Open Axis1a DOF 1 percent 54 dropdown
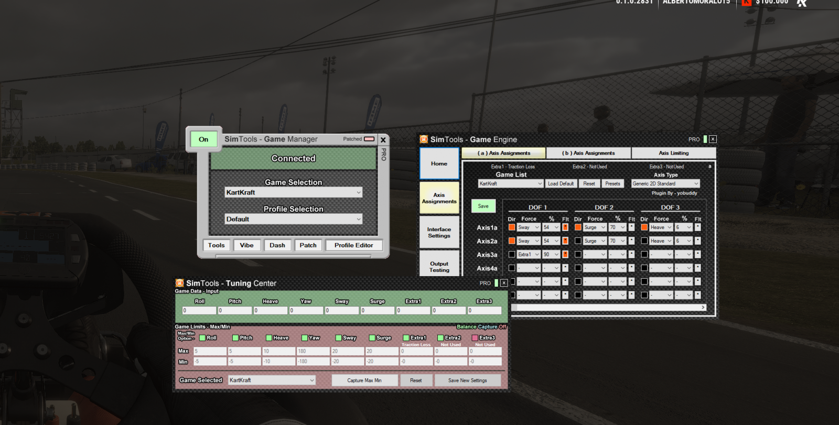 [x=551, y=227]
